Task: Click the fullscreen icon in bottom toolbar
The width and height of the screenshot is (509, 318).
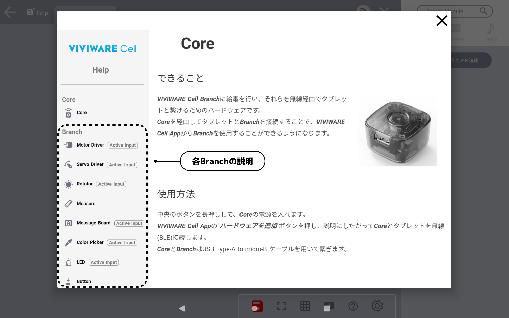Action: pos(281,306)
